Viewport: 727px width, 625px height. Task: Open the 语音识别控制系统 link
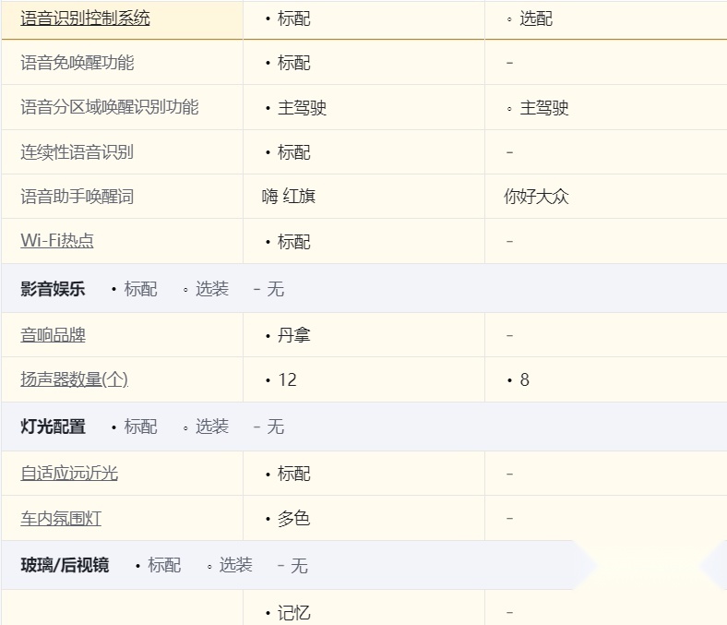(85, 18)
